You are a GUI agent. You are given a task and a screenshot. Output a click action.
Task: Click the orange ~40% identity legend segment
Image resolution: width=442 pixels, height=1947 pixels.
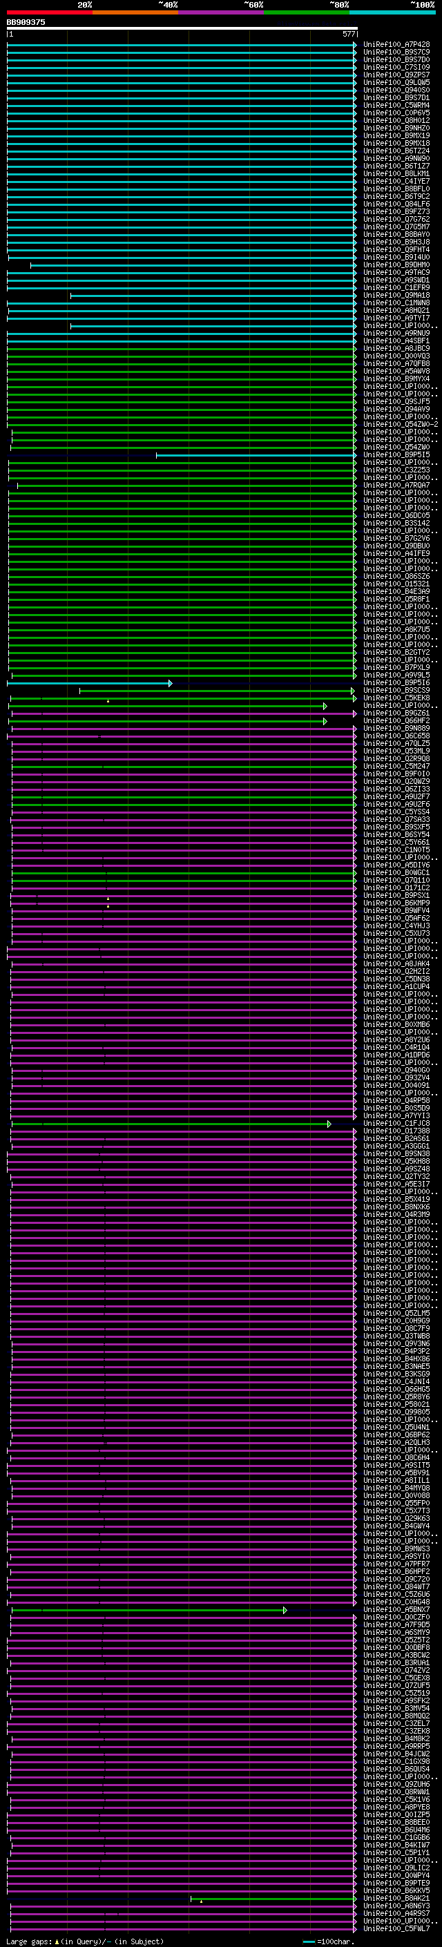pyautogui.click(x=135, y=12)
